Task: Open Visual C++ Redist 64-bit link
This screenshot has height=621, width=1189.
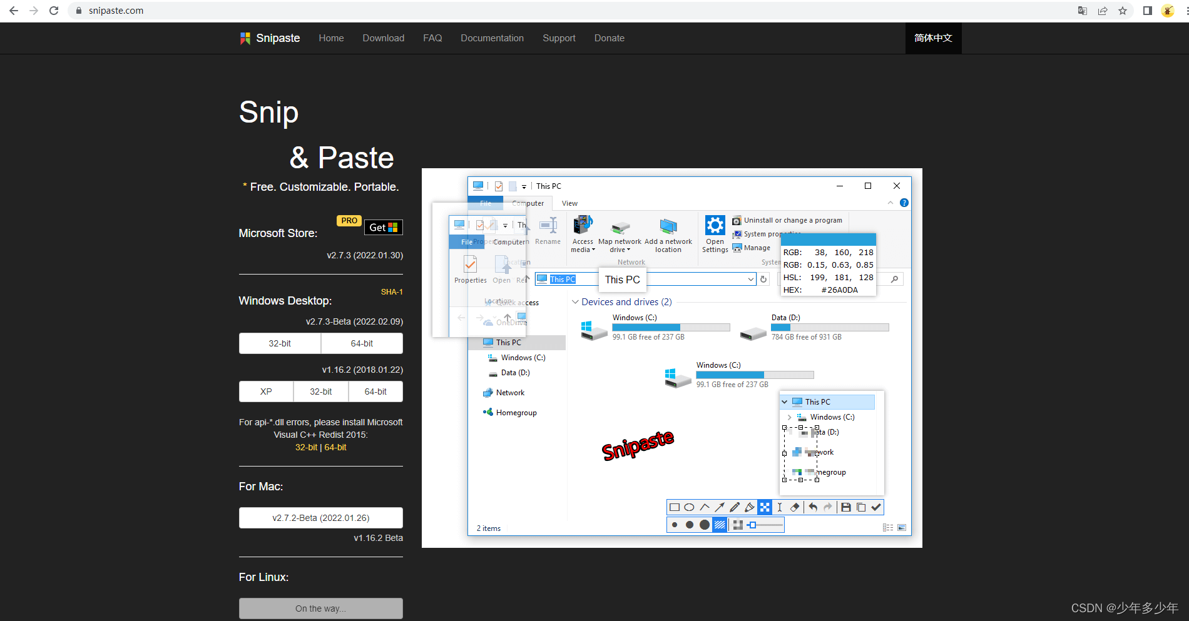Action: (335, 447)
